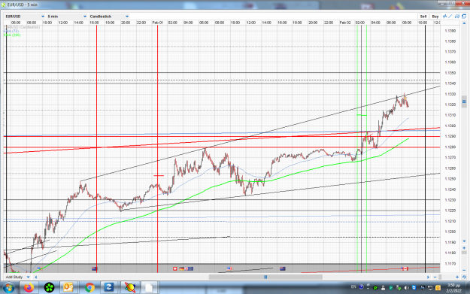Click price axis scroll up arrow
Screen dimensions: 470x294
464,23
